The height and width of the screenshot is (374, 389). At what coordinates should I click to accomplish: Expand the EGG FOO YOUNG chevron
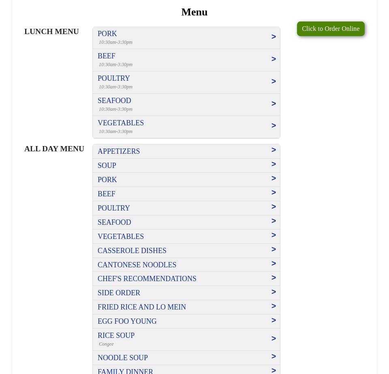274,320
